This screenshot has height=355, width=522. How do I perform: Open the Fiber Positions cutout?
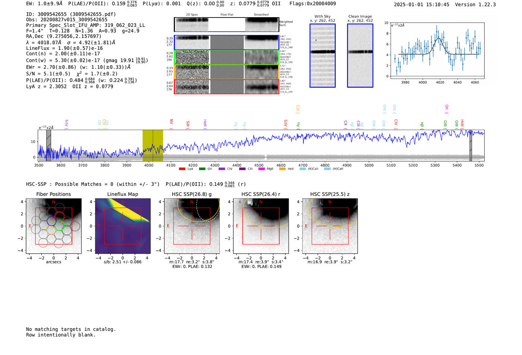pos(54,226)
